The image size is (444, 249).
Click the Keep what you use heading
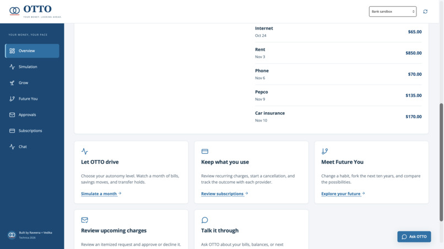tap(225, 162)
